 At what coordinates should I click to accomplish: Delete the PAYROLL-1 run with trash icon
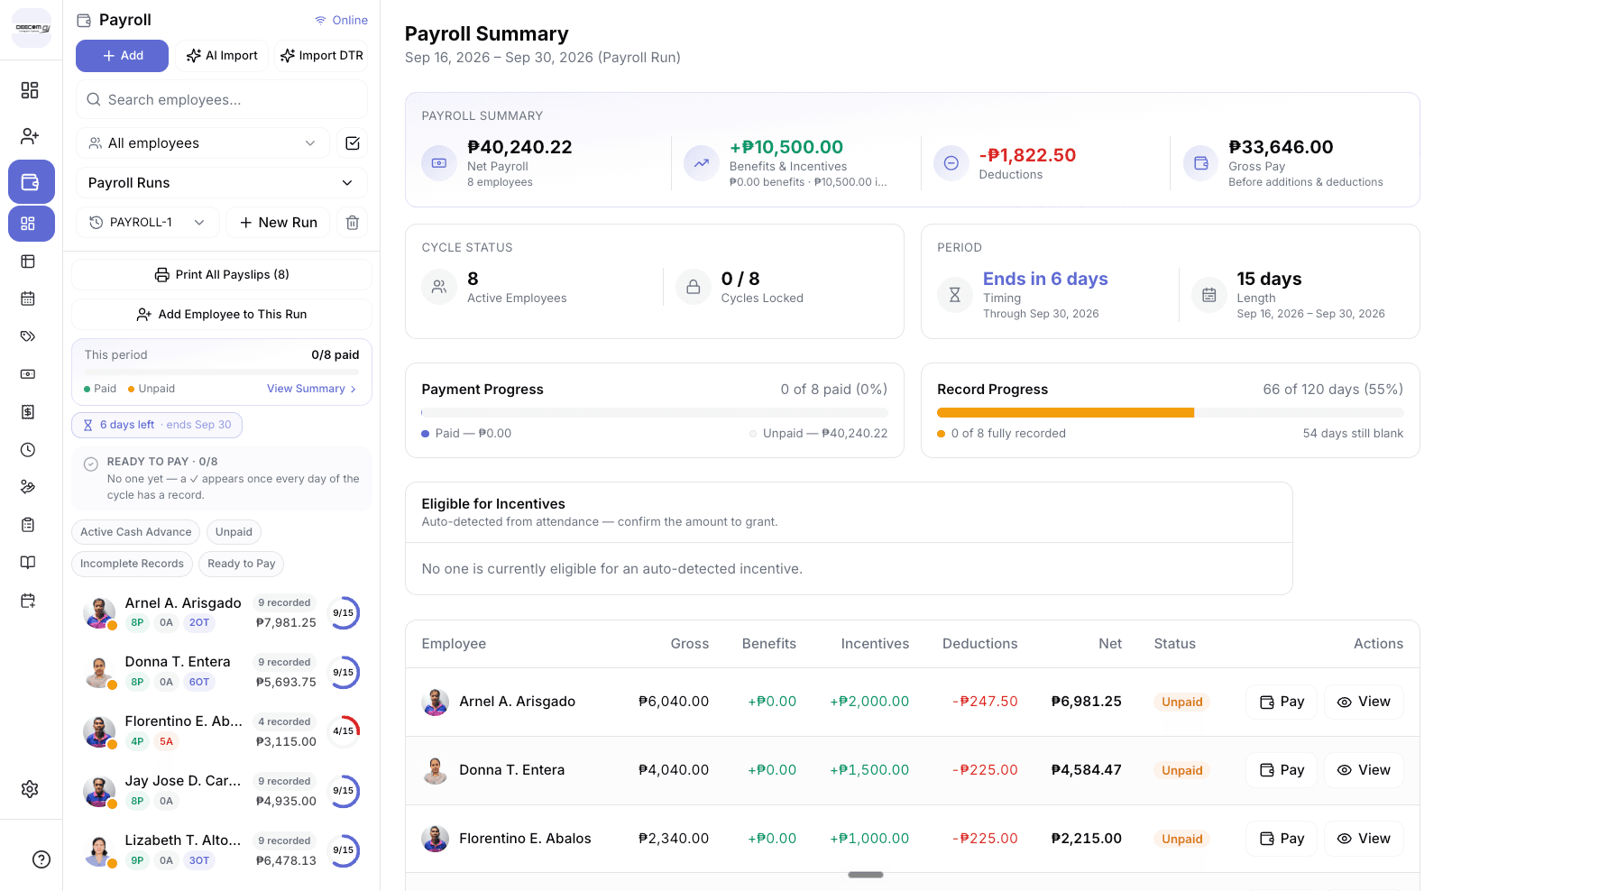pos(353,223)
